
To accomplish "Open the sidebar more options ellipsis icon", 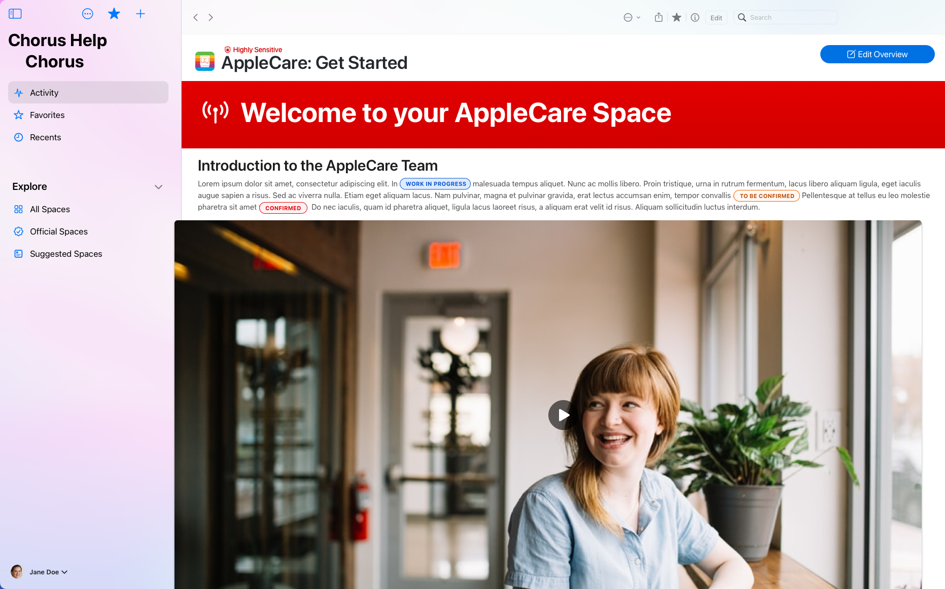I will tap(88, 14).
